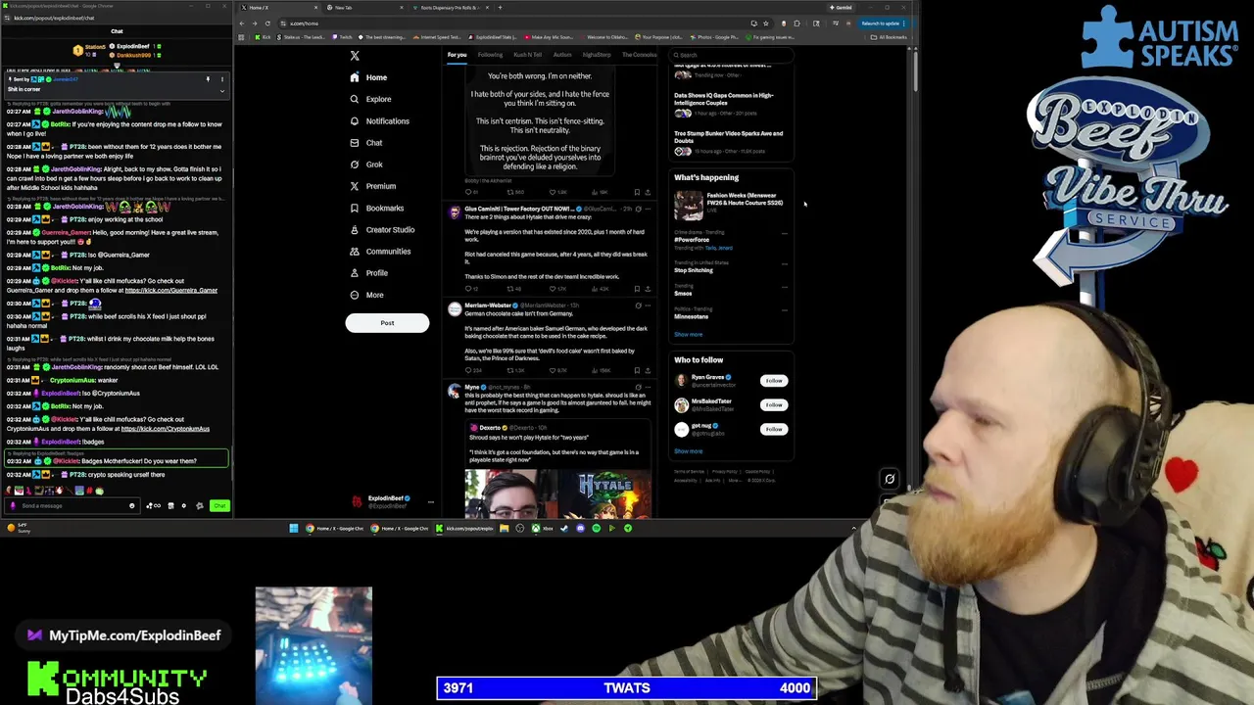Switch to the For you tab
Image resolution: width=1254 pixels, height=705 pixels.
coord(457,55)
